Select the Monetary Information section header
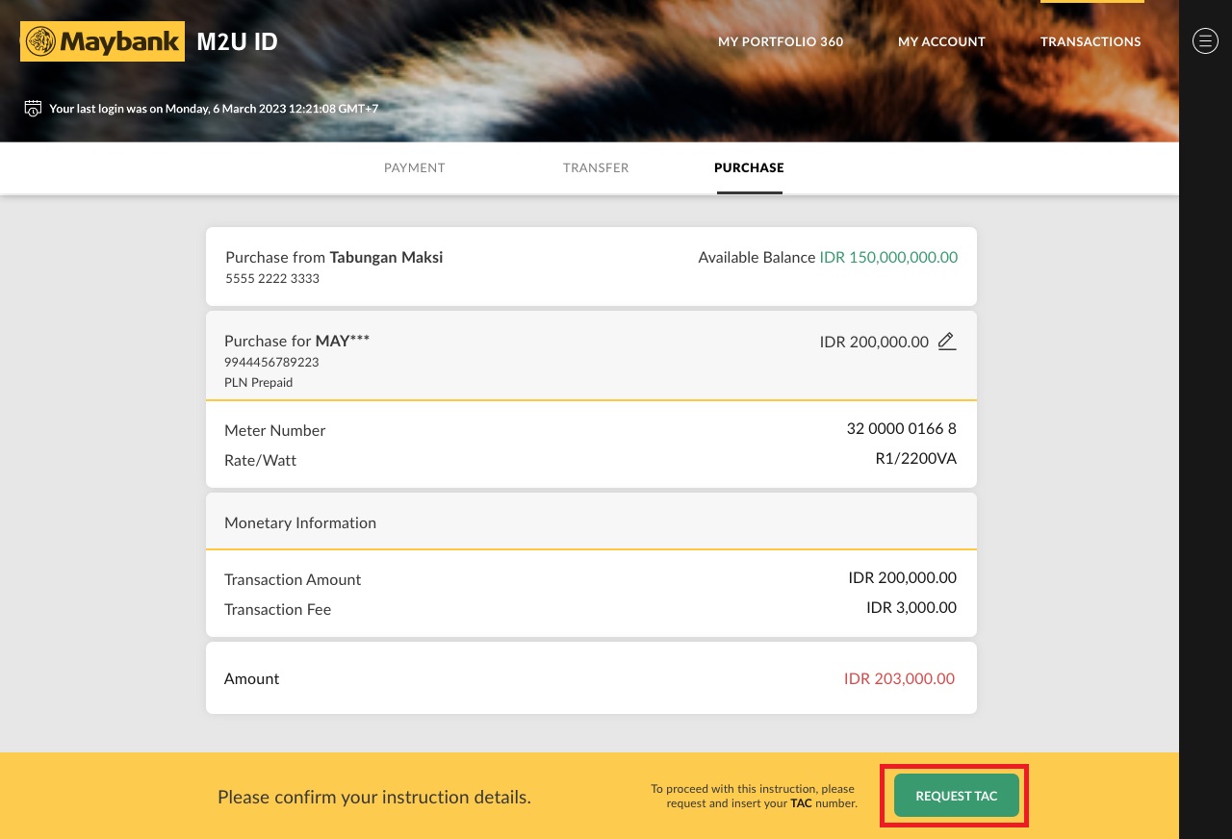1232x839 pixels. (x=300, y=522)
